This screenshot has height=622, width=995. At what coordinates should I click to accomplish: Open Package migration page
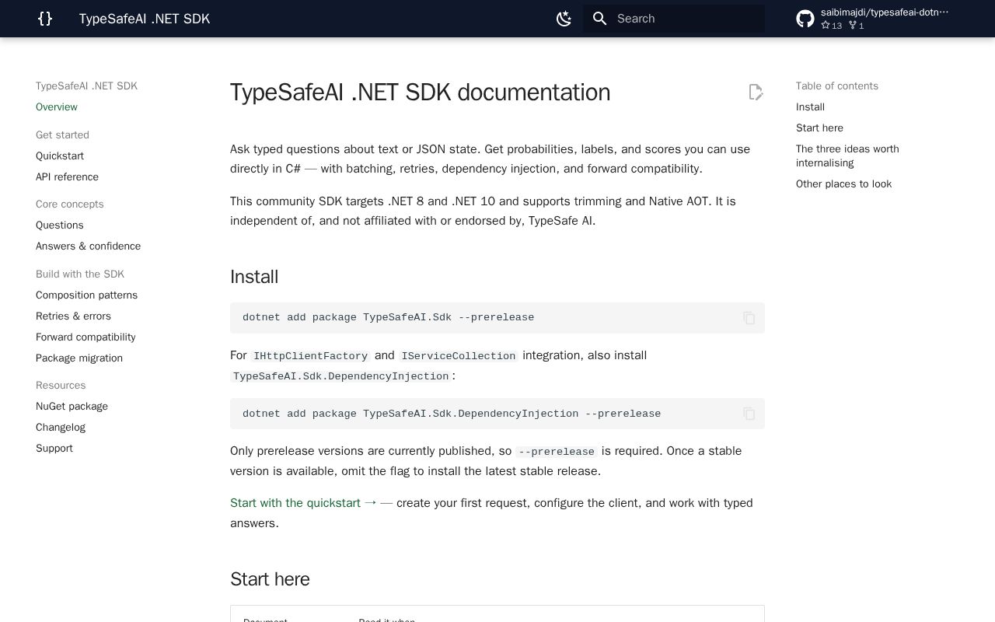tap(79, 358)
